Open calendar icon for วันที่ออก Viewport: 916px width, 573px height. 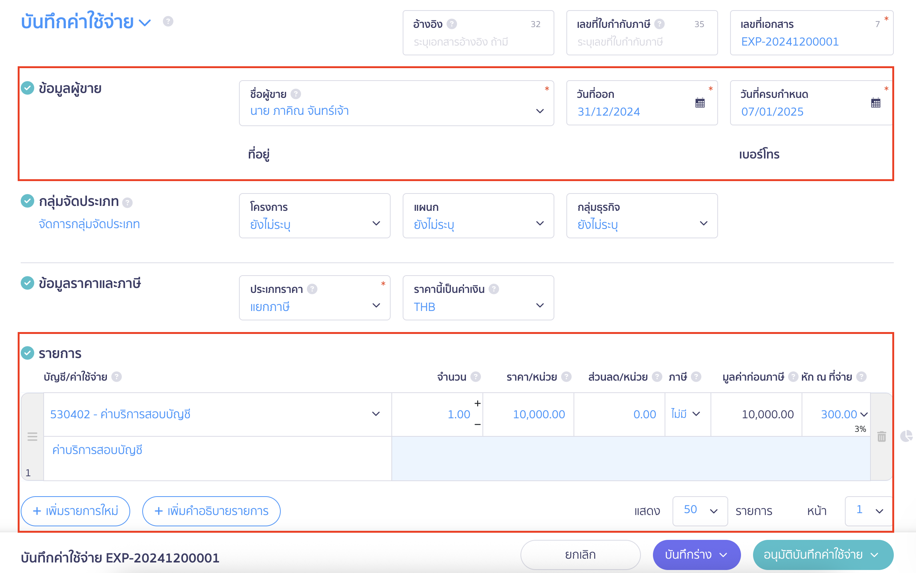pos(700,103)
